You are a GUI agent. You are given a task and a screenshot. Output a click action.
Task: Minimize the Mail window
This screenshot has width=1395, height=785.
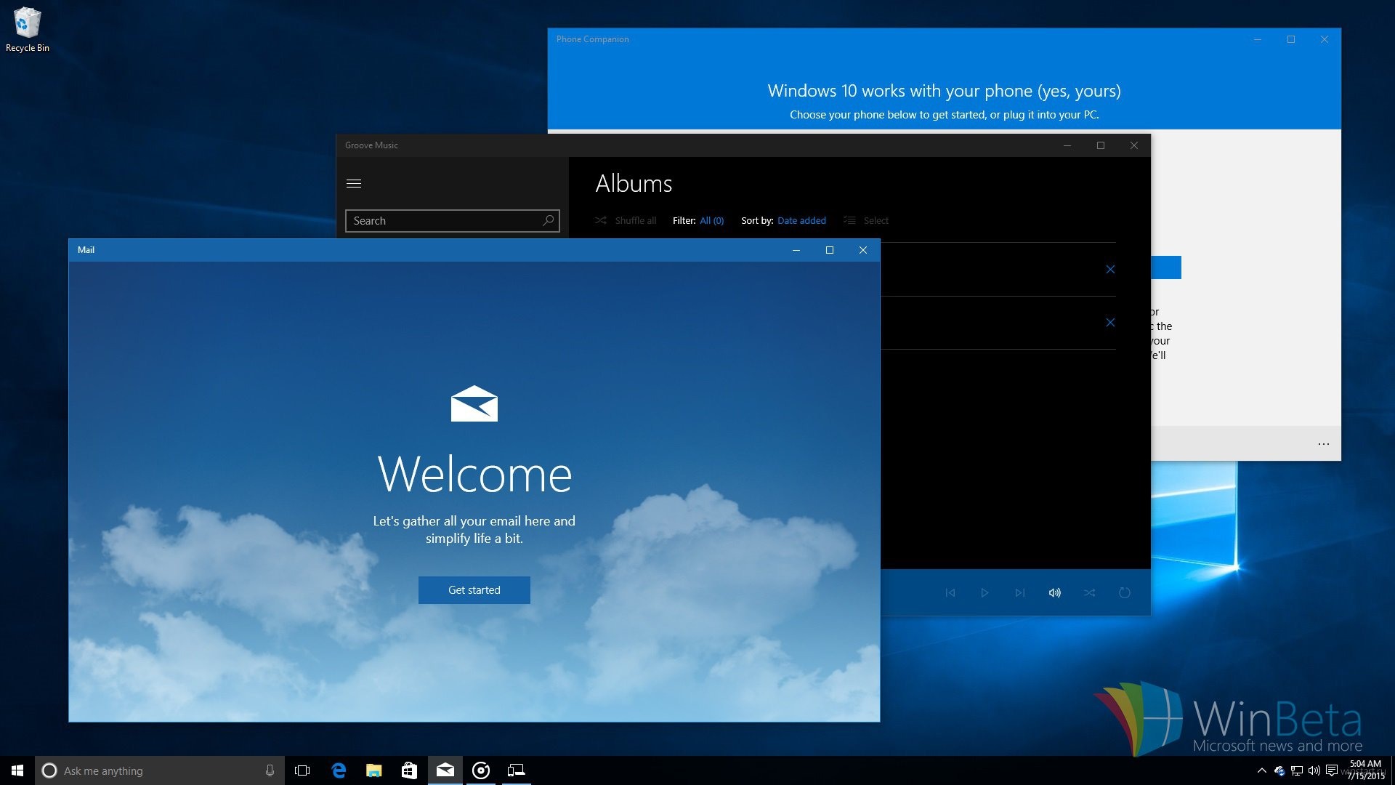796,250
